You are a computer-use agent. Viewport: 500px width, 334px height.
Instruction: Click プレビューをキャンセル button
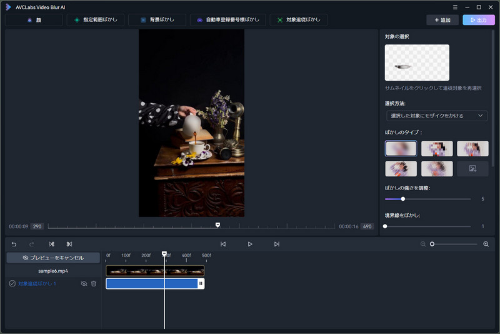coord(53,258)
